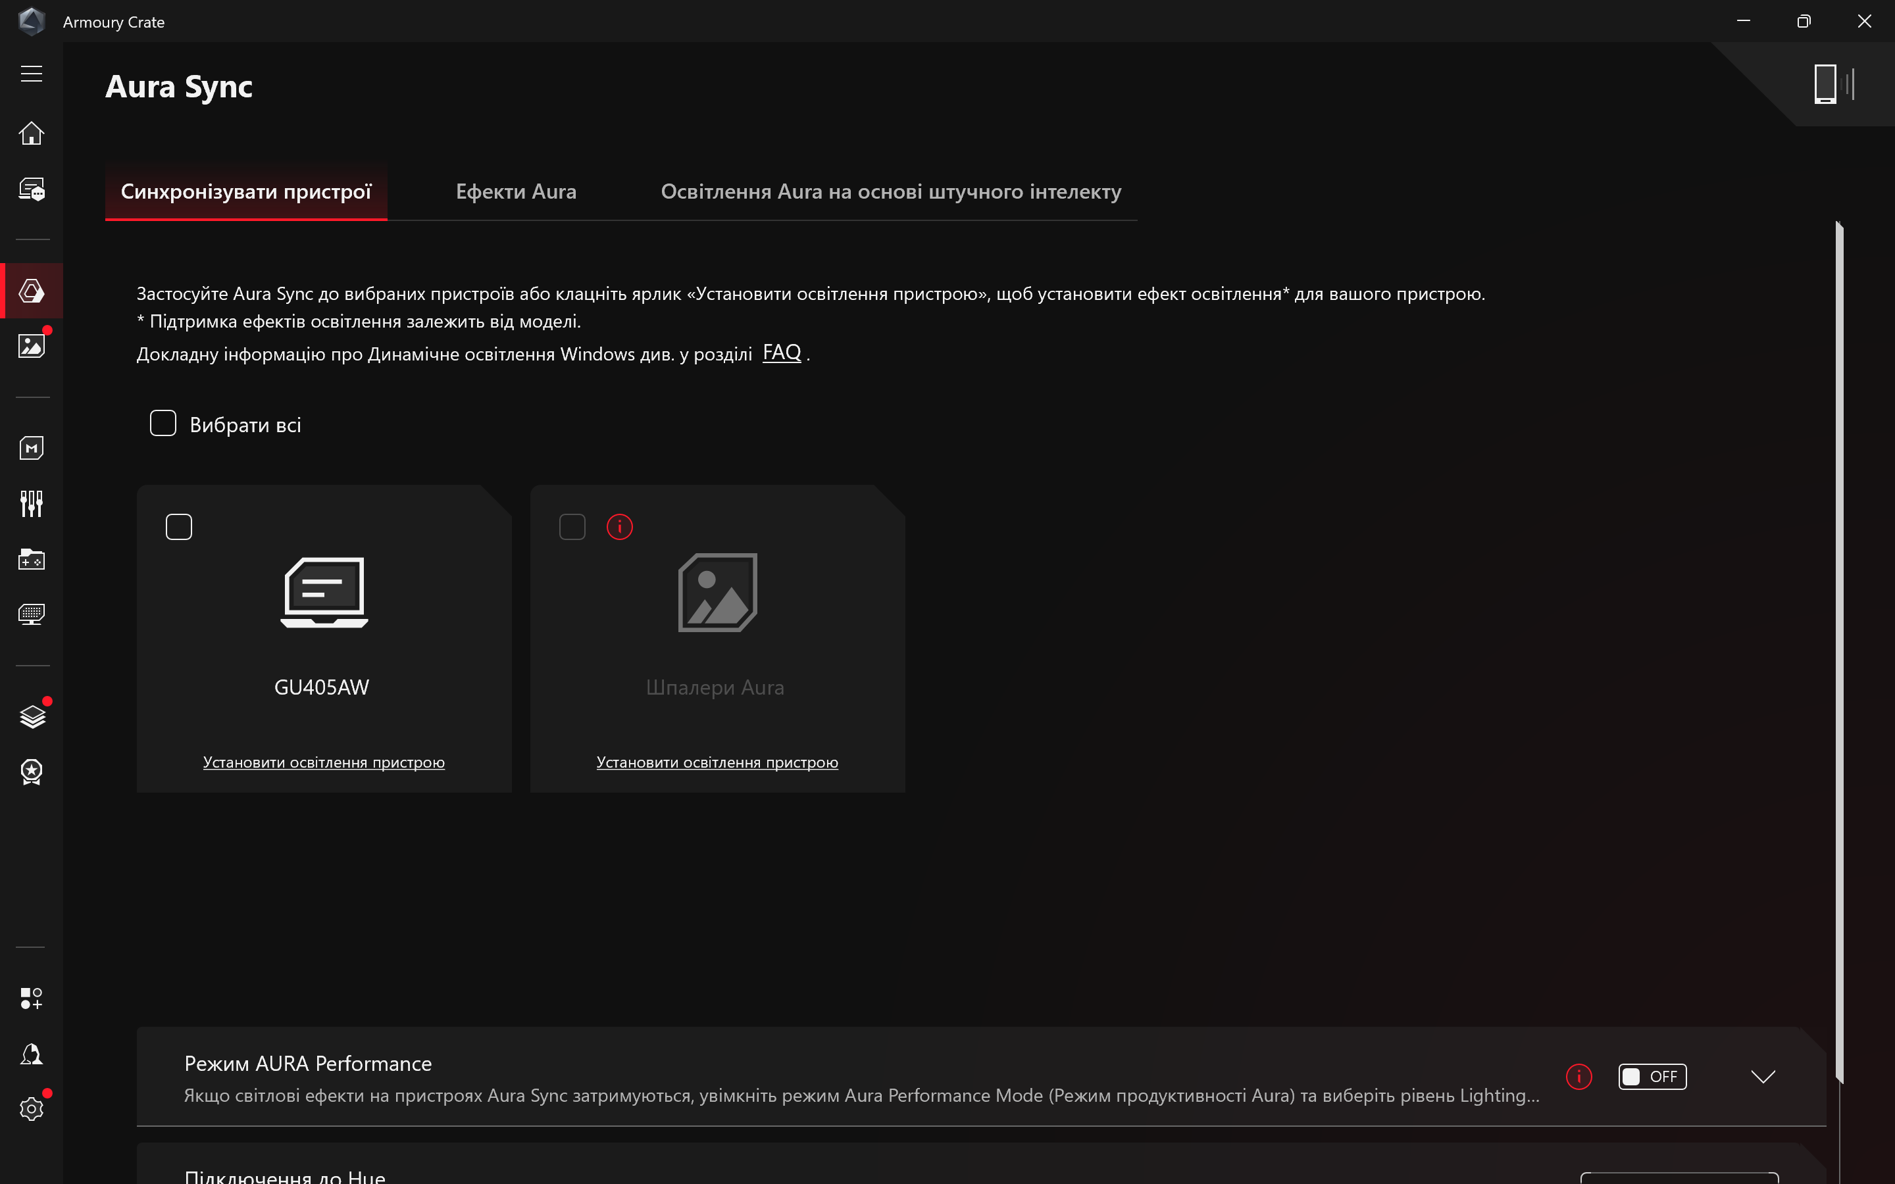The width and height of the screenshot is (1895, 1184).
Task: Open Освітлення Aura на основі штучного інтелекту tab
Action: point(891,192)
